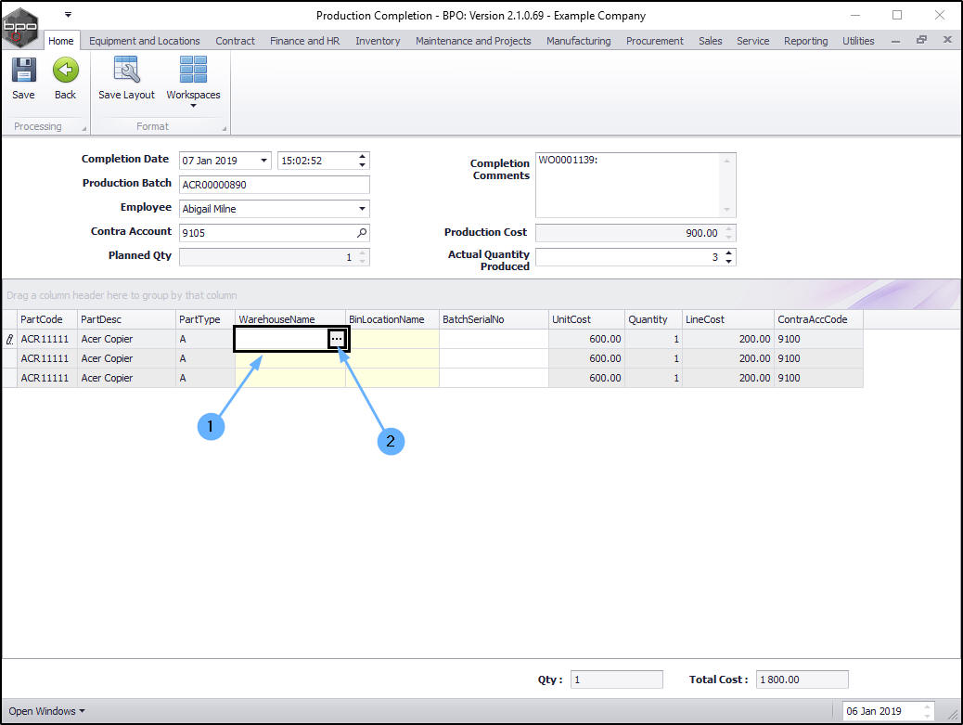Click the WarehouseName column header
Screen dimensions: 963x725
point(289,319)
